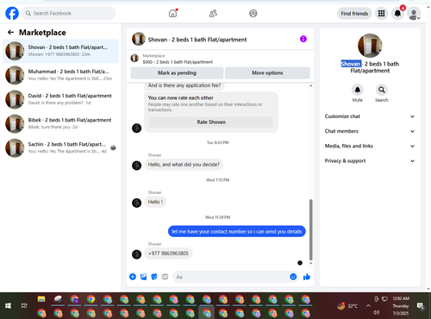Expand Customize chat section
Screen dimensions: 431x319
click(370, 116)
